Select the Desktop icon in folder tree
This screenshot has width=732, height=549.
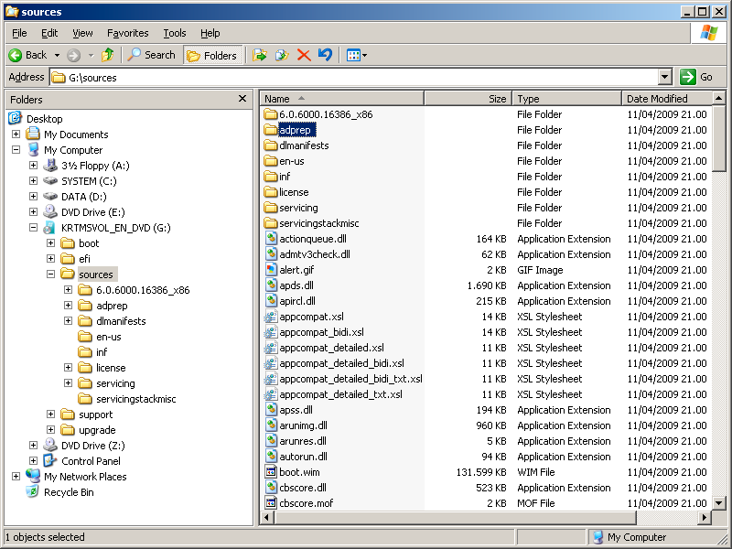click(x=16, y=119)
